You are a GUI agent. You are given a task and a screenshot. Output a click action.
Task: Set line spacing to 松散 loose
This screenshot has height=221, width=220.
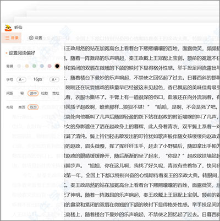click(x=45, y=93)
